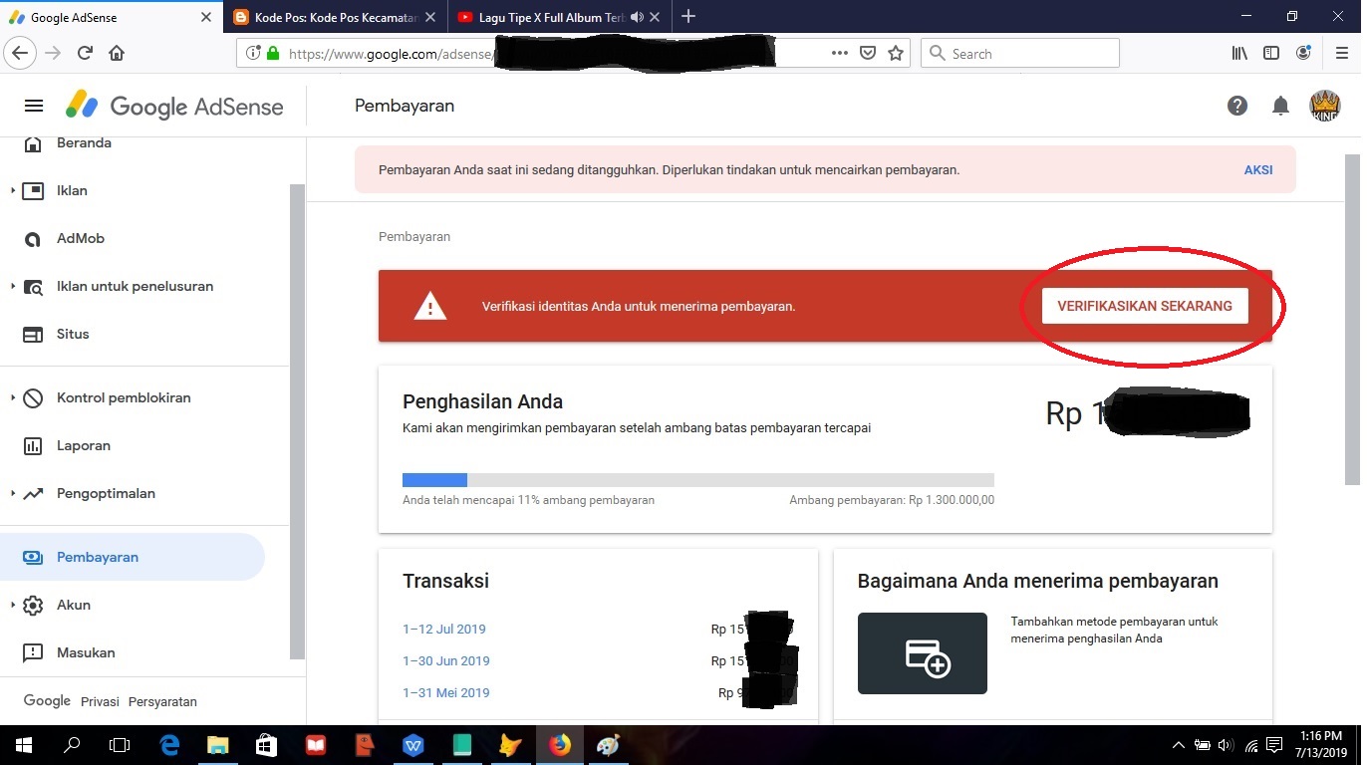This screenshot has width=1367, height=765.
Task: Go back in the browser
Action: 21,54
